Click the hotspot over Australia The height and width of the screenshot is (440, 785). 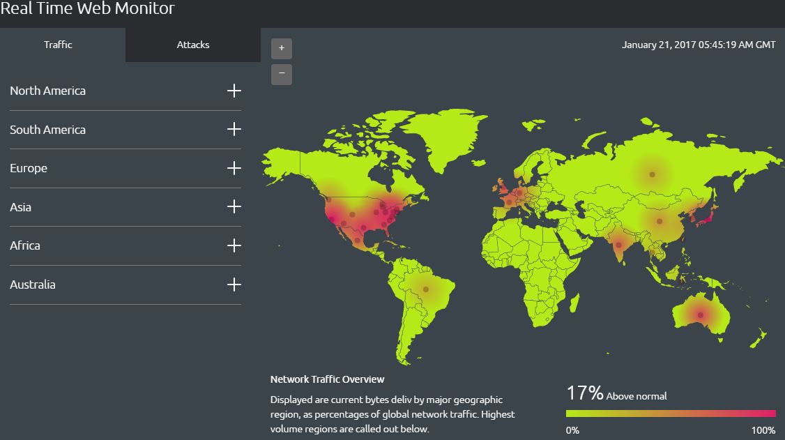point(699,315)
